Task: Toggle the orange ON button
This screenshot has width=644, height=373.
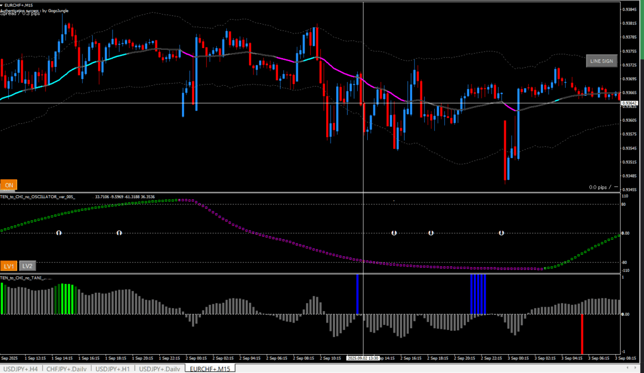Action: point(9,185)
